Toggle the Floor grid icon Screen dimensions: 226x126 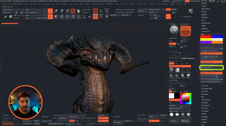90,17
